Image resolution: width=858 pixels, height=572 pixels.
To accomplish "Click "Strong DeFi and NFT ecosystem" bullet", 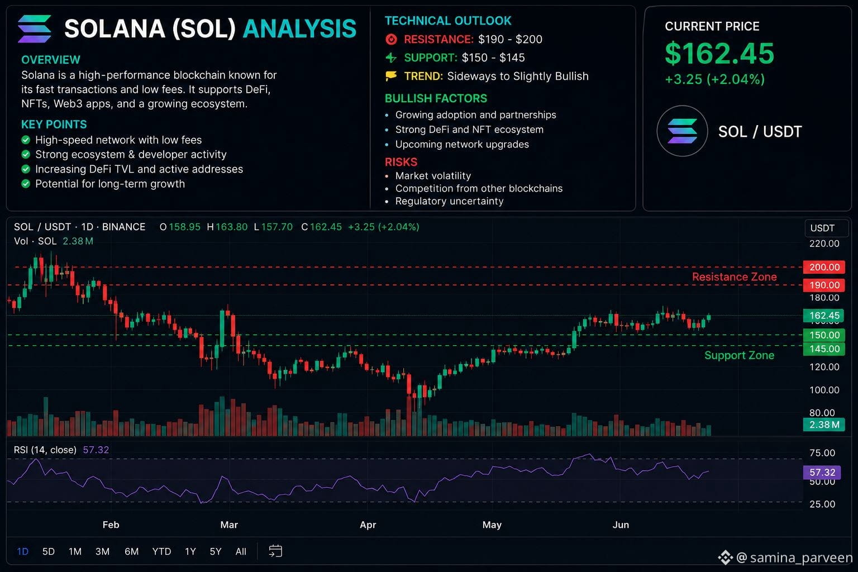I will click(469, 130).
